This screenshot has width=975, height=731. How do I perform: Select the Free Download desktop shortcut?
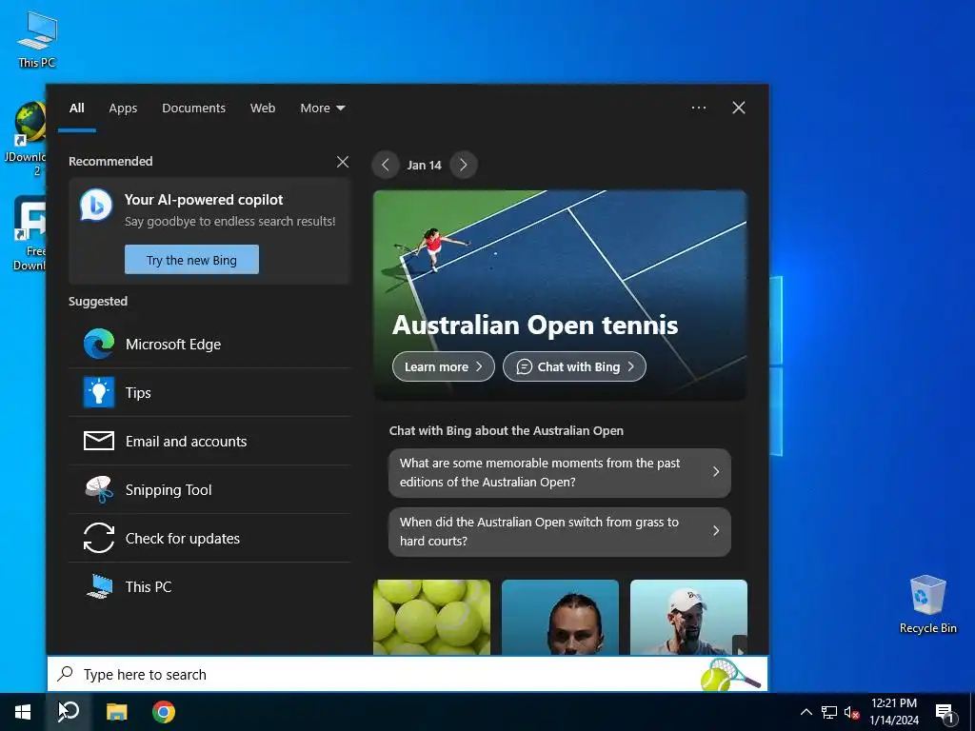pos(28,234)
